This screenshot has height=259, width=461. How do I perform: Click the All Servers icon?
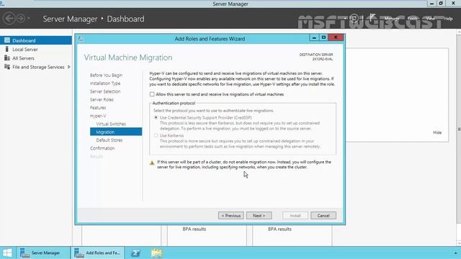pos(7,58)
